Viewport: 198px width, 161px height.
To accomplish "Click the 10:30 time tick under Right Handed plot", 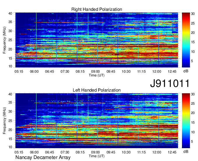I will point(126,71).
